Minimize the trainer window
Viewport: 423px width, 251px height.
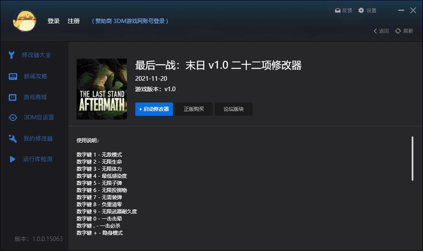pyautogui.click(x=401, y=10)
